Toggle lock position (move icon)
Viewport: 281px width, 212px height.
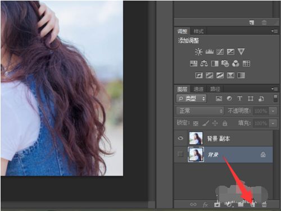[x=215, y=123]
